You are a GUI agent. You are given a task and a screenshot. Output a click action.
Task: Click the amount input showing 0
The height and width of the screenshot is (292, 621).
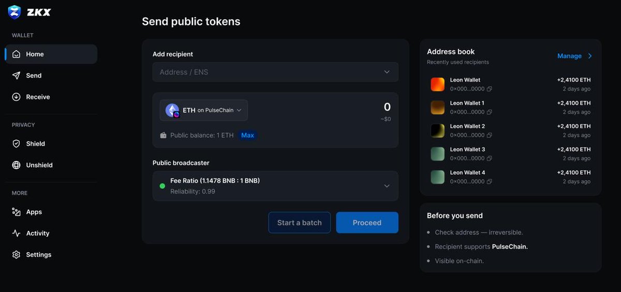pyautogui.click(x=387, y=107)
